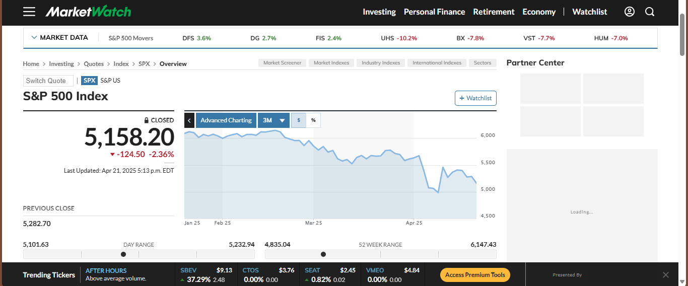Go to Home breadcrumb
The image size is (688, 286).
pyautogui.click(x=31, y=64)
